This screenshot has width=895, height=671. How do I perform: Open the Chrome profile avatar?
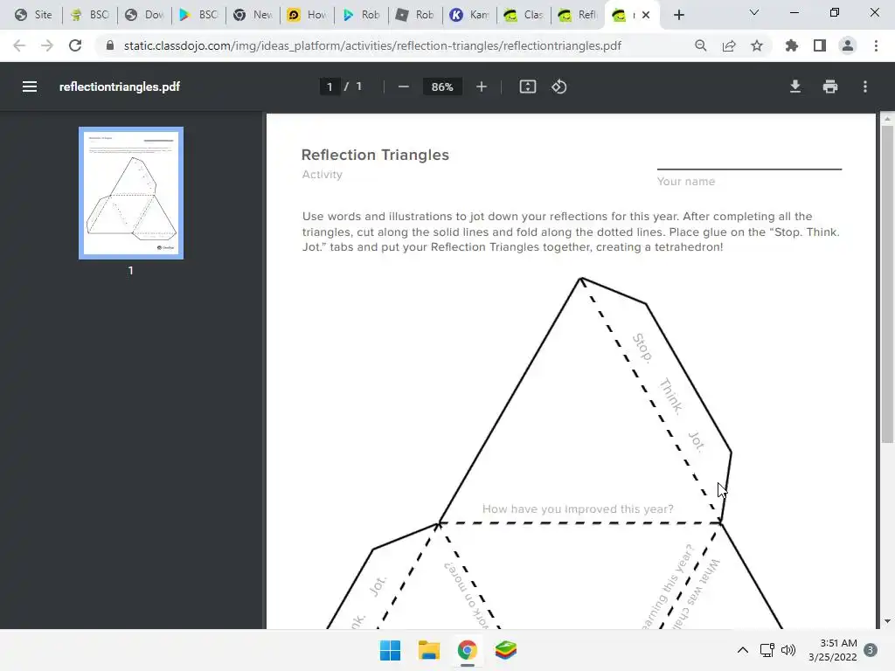[848, 45]
